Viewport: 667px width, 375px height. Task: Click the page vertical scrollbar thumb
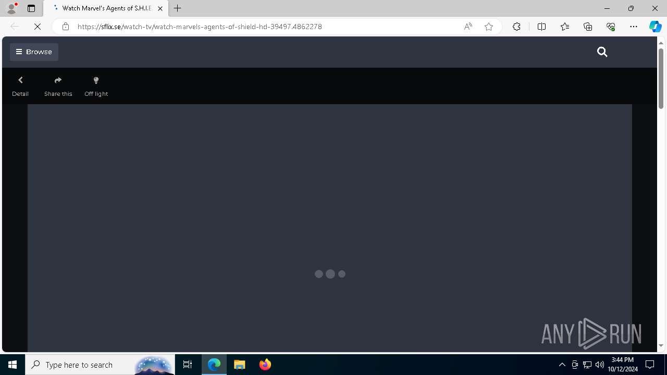point(661,78)
